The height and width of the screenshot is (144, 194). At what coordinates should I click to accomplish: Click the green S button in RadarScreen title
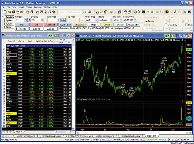point(50,35)
